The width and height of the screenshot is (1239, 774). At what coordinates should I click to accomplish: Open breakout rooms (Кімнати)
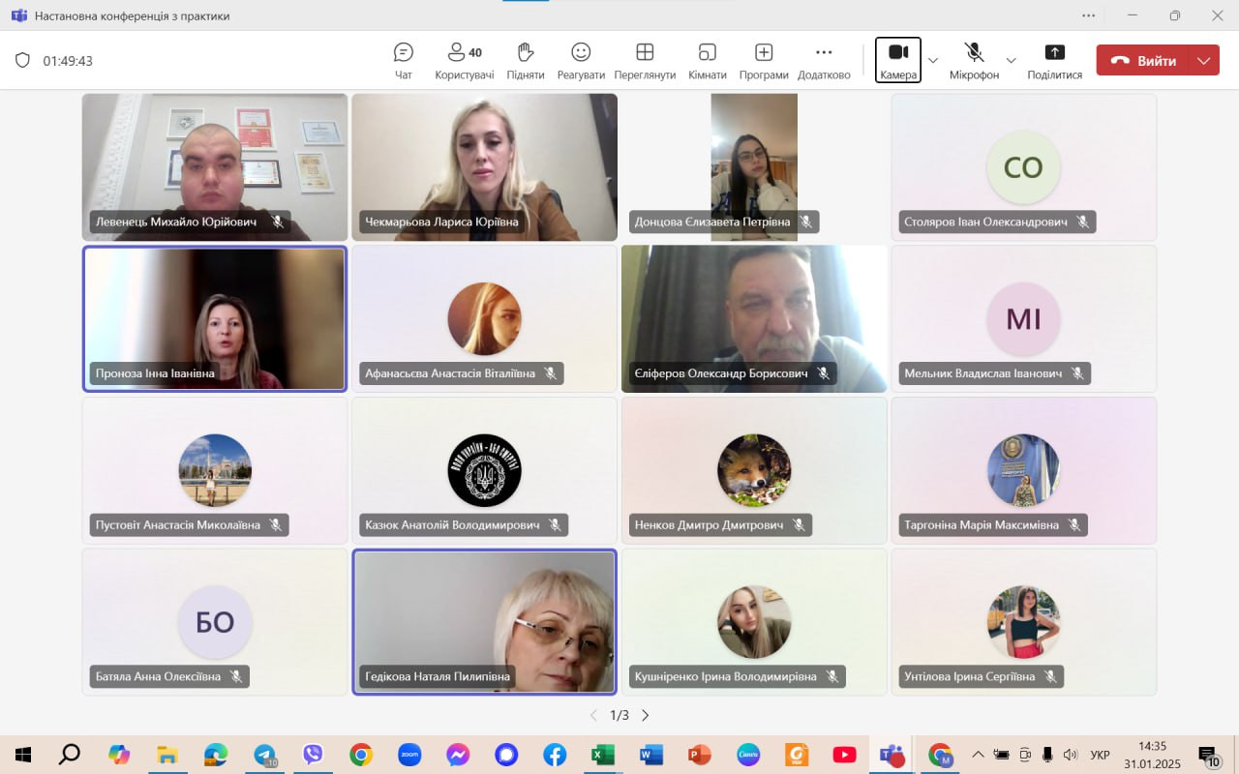pos(708,61)
